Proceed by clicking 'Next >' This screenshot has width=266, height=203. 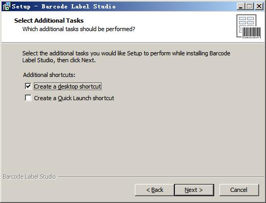tap(194, 190)
